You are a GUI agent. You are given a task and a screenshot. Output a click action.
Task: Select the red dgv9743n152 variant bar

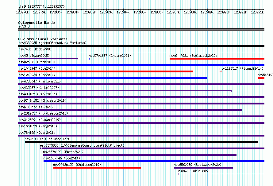click(97, 168)
